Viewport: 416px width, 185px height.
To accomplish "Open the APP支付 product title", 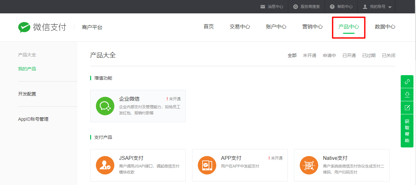I will tap(231, 158).
